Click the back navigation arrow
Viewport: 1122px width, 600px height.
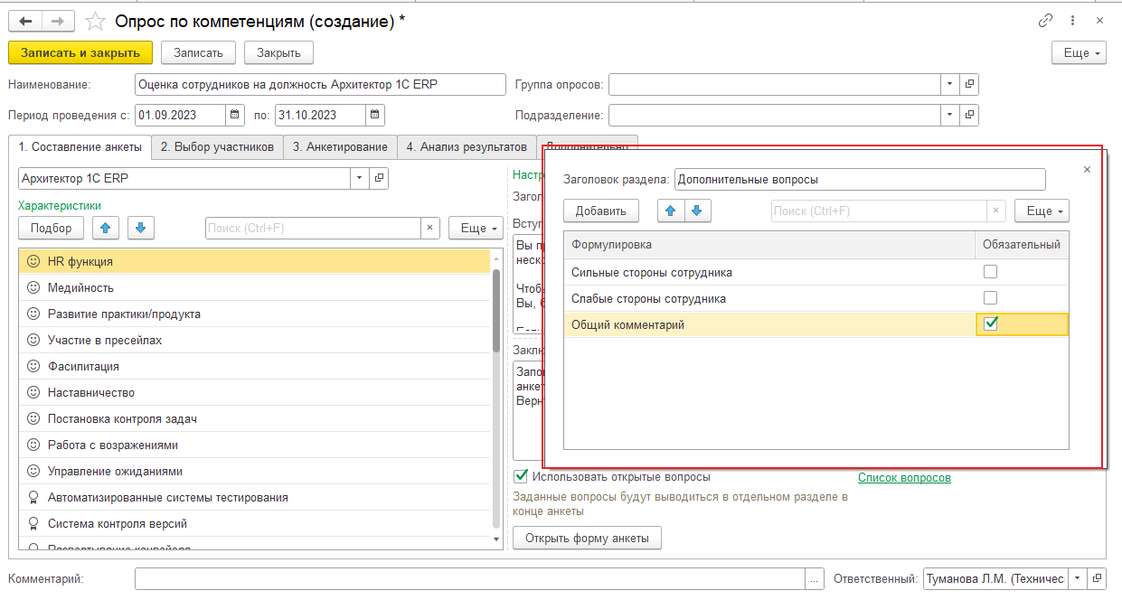tap(26, 22)
